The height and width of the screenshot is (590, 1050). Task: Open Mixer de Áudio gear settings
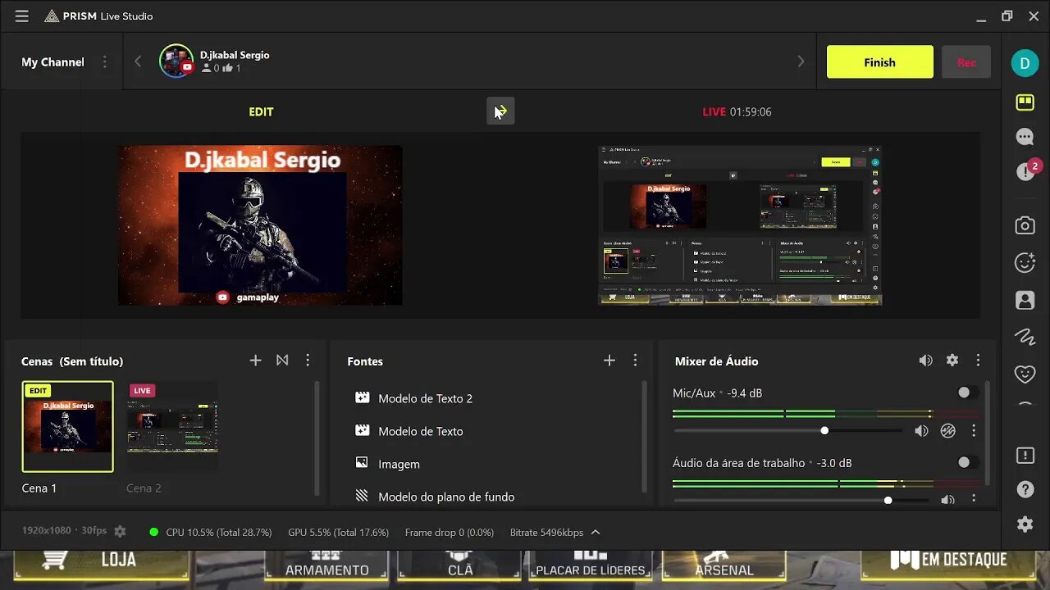(952, 361)
